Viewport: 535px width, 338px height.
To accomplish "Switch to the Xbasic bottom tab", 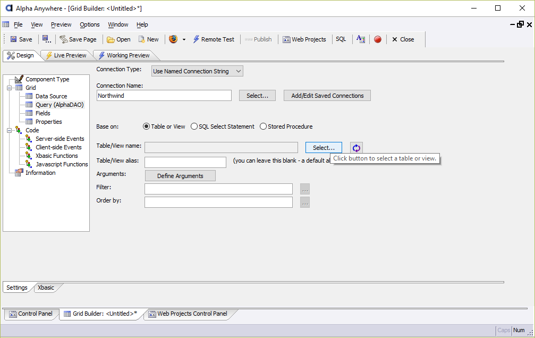I will [x=46, y=288].
